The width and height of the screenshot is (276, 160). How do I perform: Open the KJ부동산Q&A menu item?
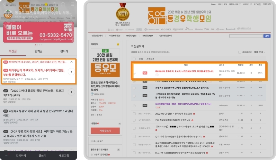[x=148, y=36]
